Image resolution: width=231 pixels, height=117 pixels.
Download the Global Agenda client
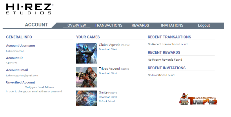[108, 49]
